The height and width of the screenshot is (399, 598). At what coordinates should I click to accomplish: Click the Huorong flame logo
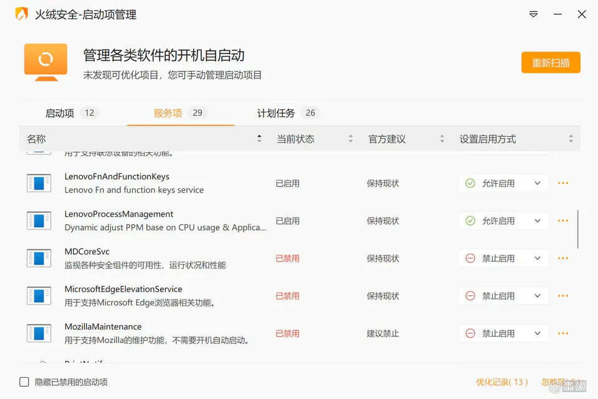[22, 14]
